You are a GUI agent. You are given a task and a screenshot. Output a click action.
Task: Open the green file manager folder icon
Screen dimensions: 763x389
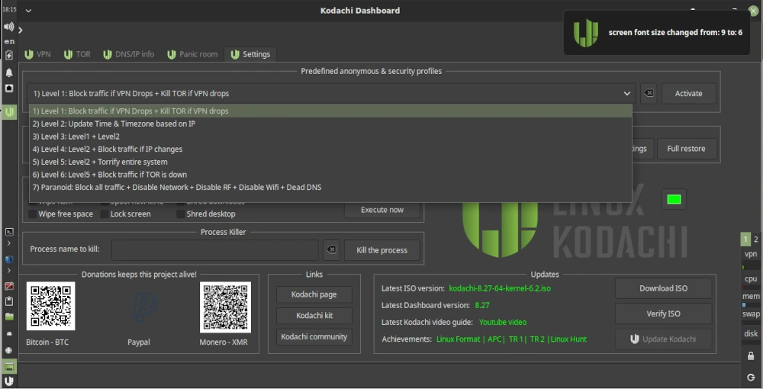(x=9, y=317)
